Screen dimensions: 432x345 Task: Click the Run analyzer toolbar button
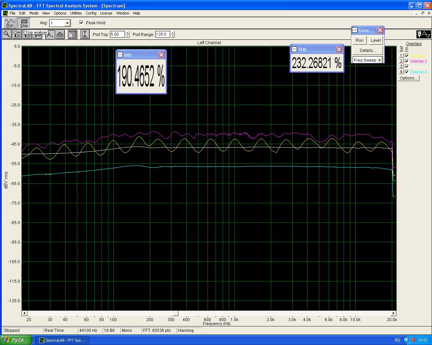(x=10, y=23)
